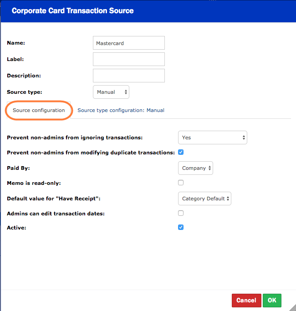This screenshot has height=311, width=296.
Task: Click the Corporate Card Transaction Source title bar
Action: (73, 10)
